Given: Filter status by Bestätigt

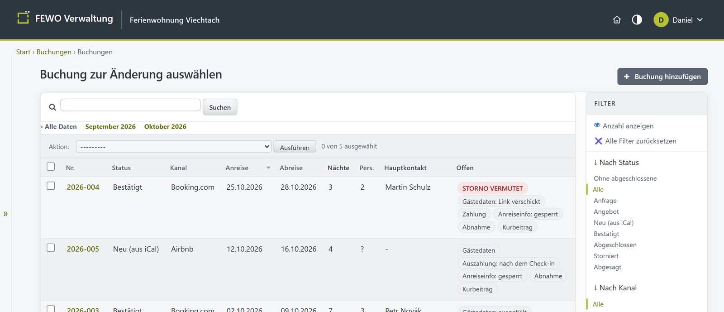Looking at the screenshot, I should 606,234.
